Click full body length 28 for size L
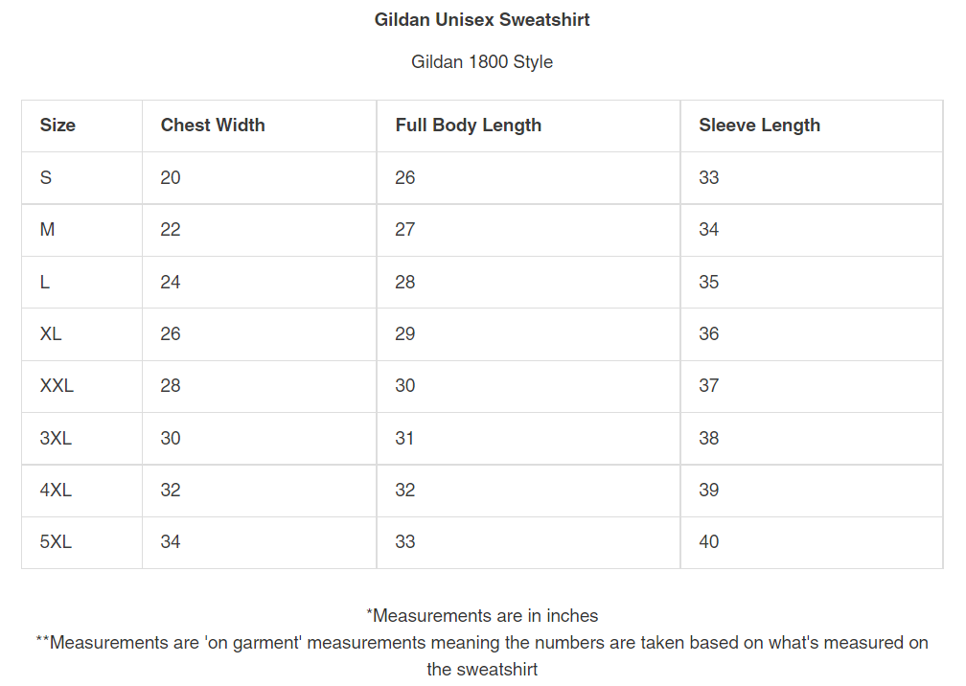Viewport: 966px width, 686px height. (x=405, y=283)
